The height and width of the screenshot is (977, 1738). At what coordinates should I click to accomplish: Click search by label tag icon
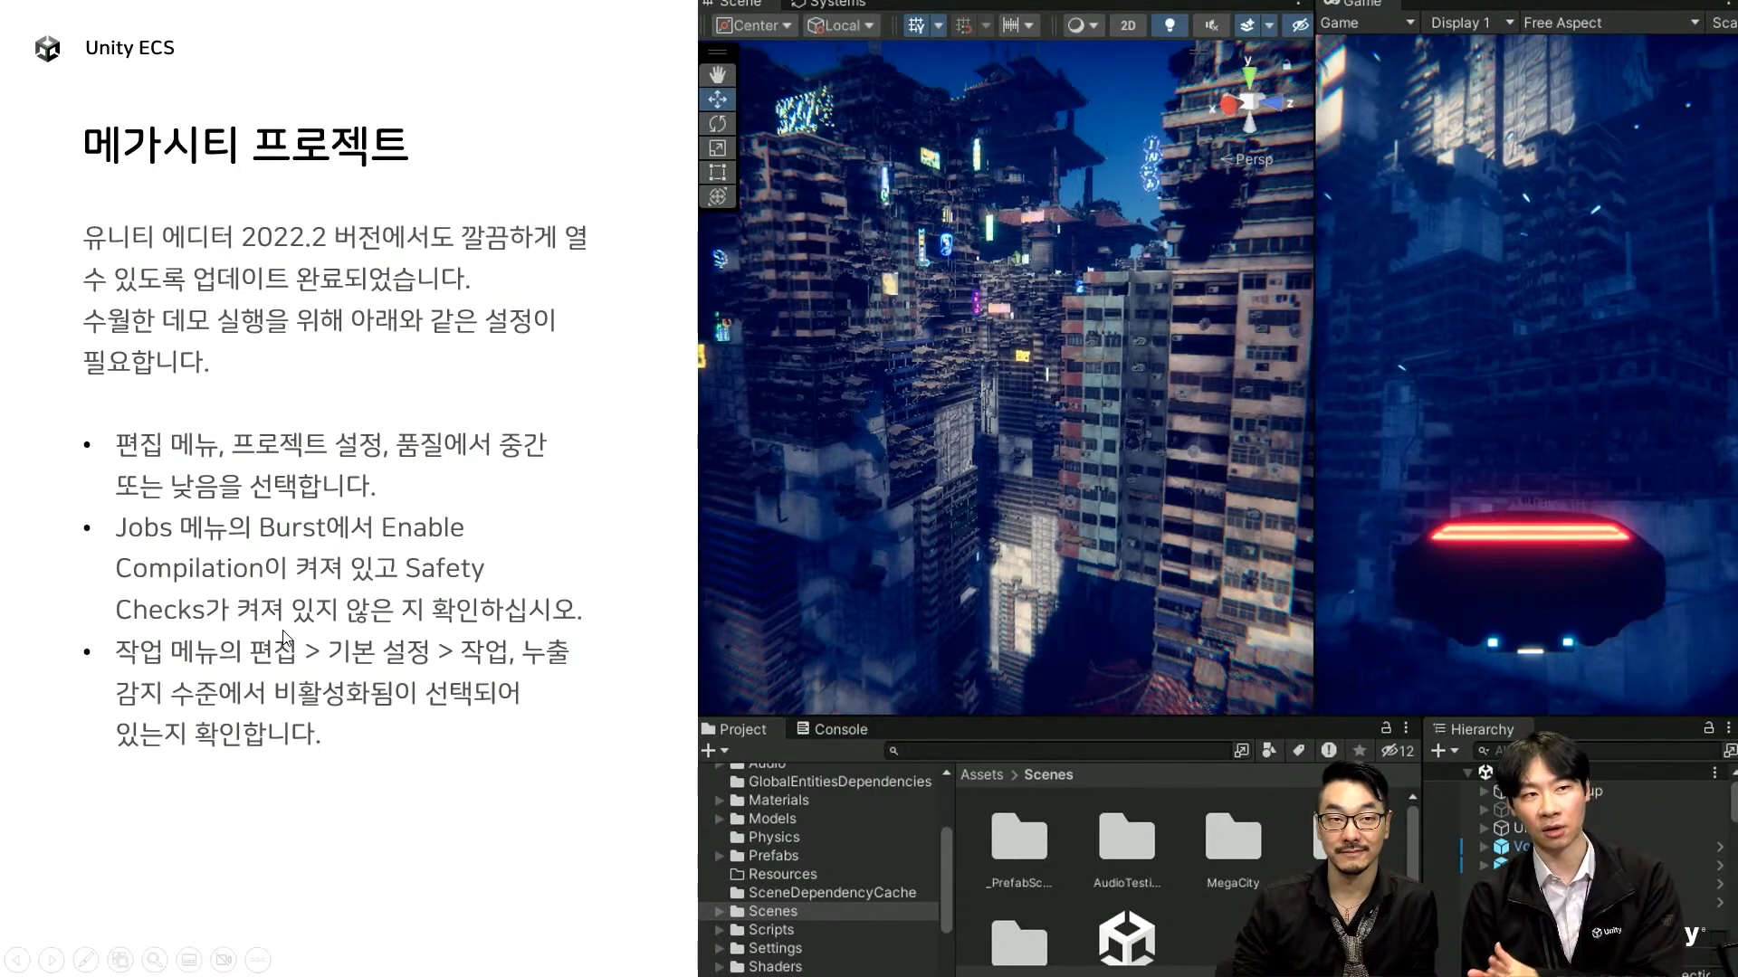(x=1299, y=751)
